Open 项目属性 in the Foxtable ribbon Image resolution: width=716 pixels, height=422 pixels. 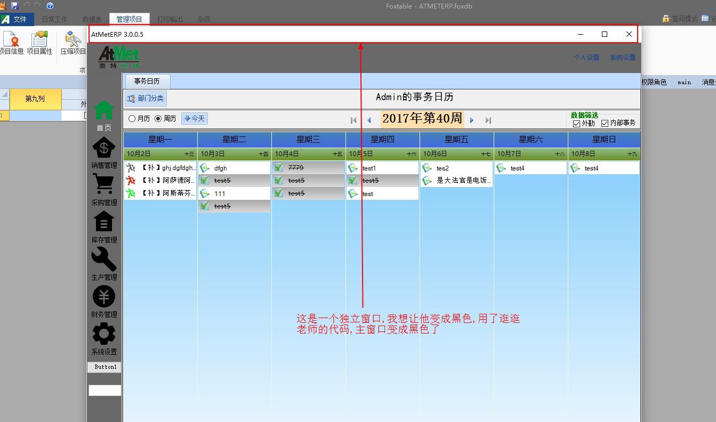click(x=39, y=43)
